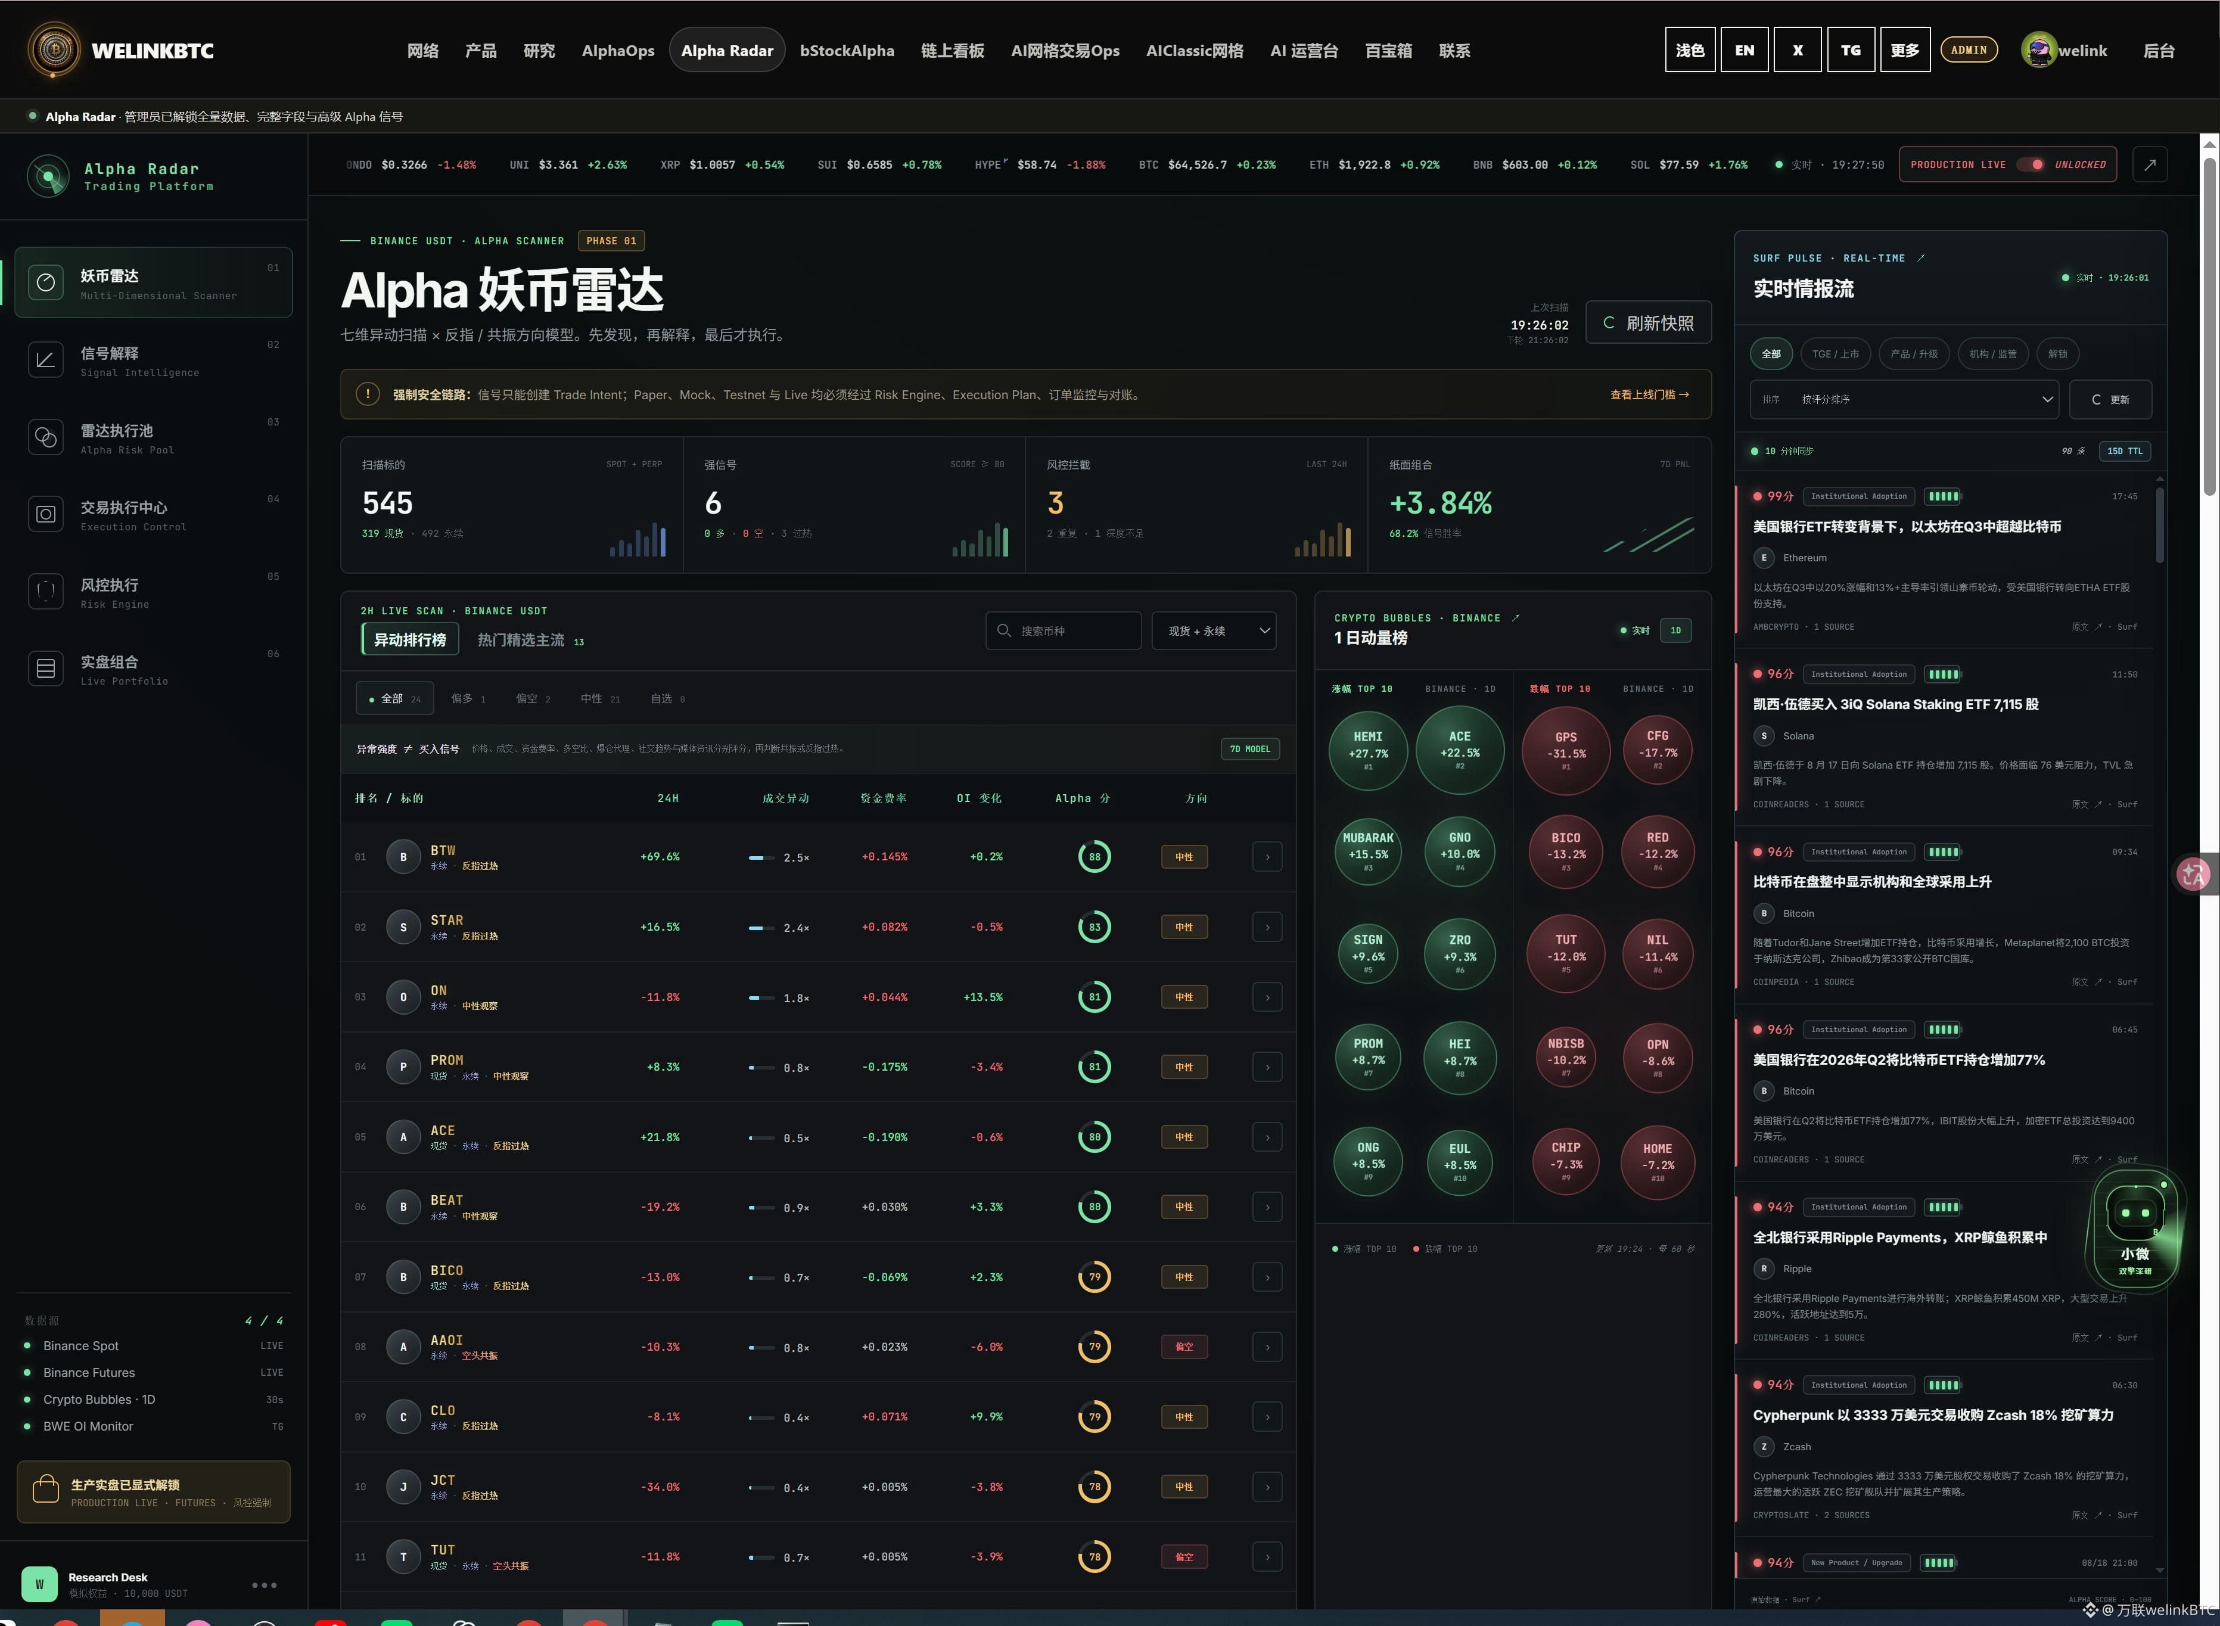Click the HEMI +27.7% gainer bubble
Image resolution: width=2220 pixels, height=1626 pixels.
pyautogui.click(x=1368, y=751)
